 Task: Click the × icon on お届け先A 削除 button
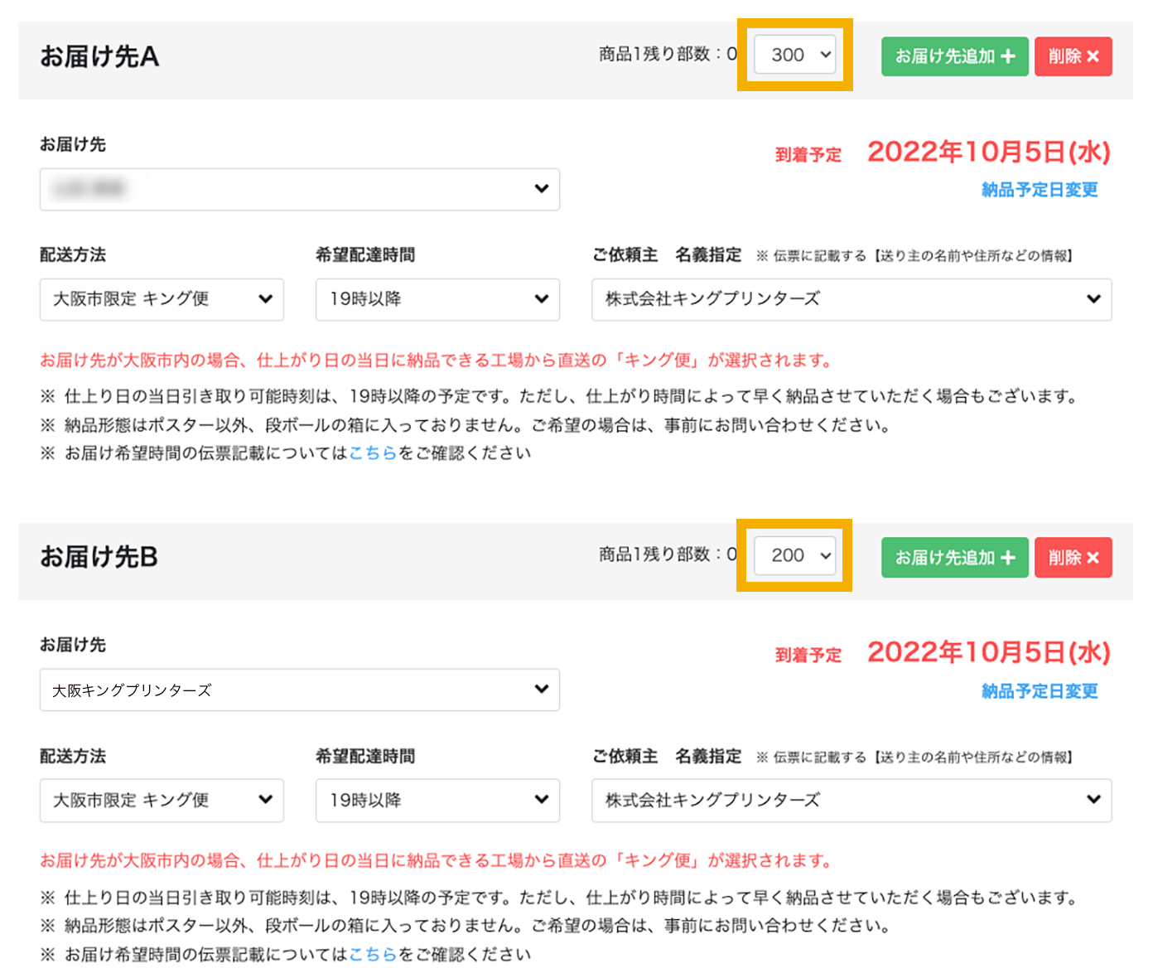tap(1094, 56)
